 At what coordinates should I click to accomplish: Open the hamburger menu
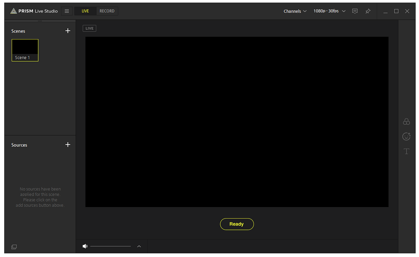67,11
